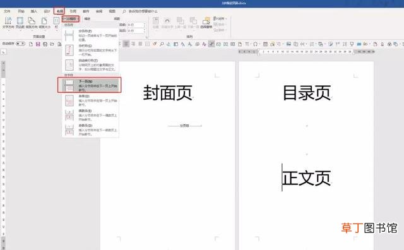
Task: Choose 分页符 (Page break) in Breaks menu
Action: pyautogui.click(x=90, y=35)
